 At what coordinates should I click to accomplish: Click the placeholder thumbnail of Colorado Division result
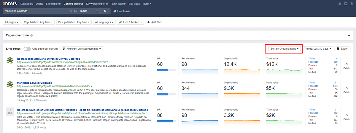pos(10,111)
